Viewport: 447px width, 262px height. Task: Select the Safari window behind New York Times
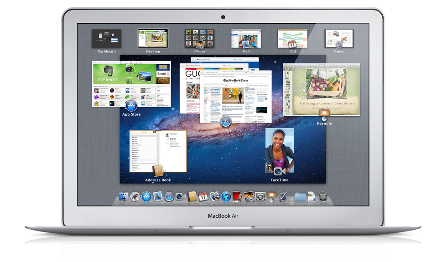190,89
